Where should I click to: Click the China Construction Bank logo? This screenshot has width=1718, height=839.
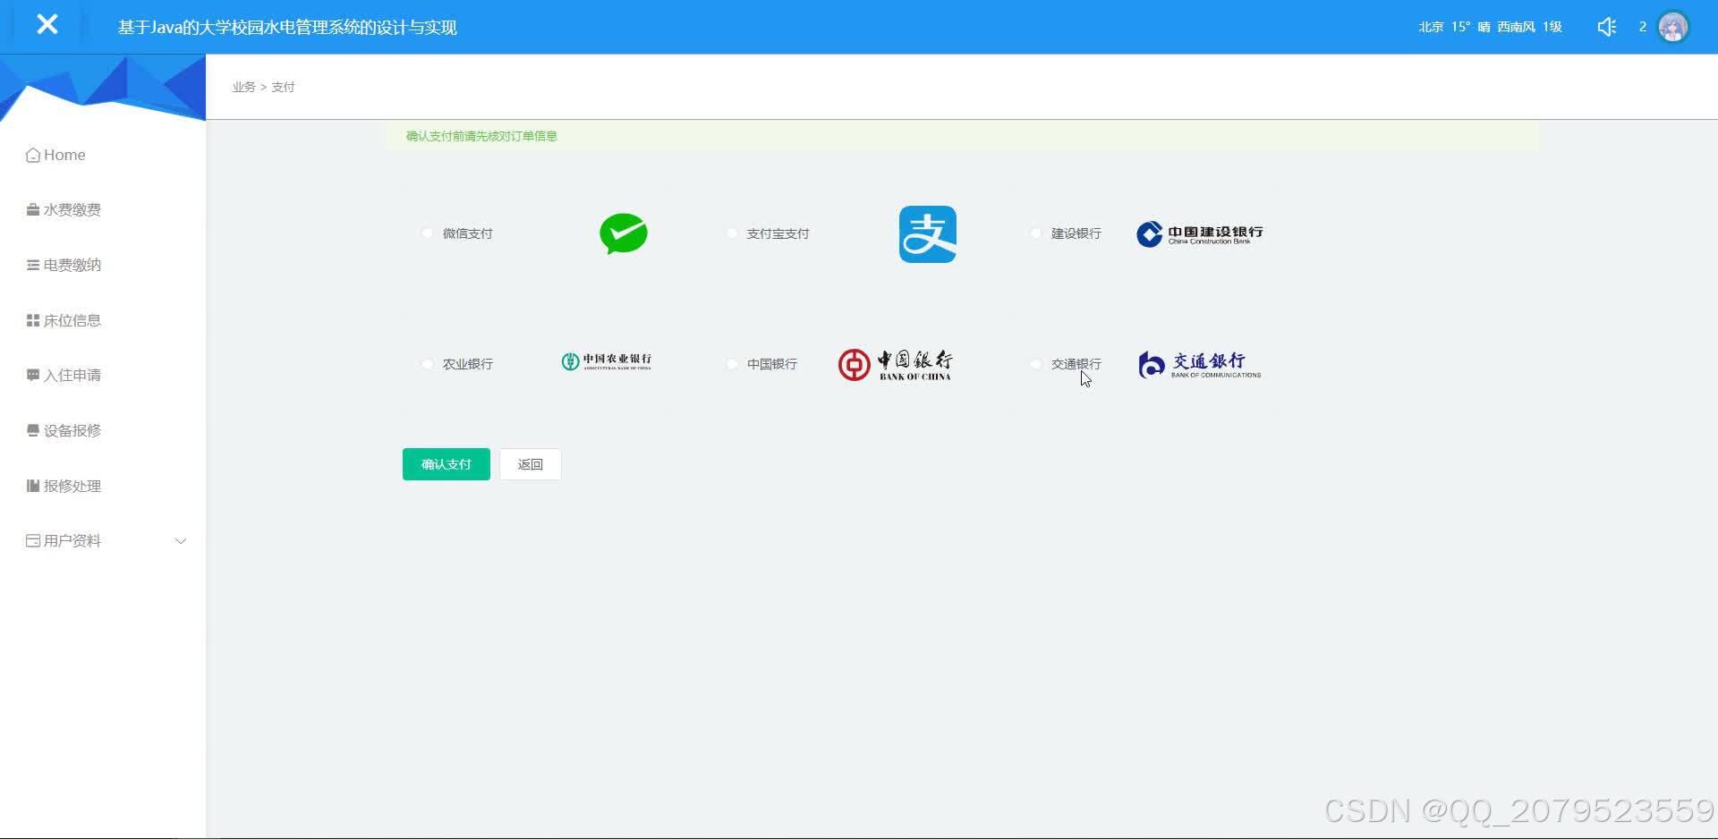(x=1200, y=234)
